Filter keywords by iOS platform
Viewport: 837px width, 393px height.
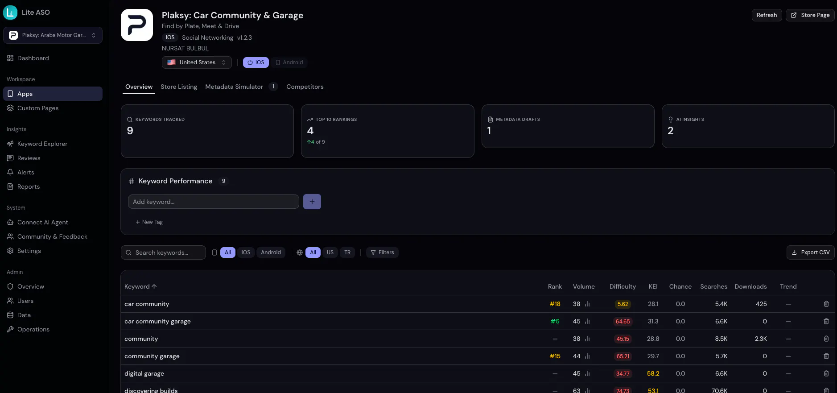246,252
